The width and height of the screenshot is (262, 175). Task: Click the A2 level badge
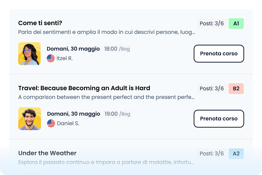[x=236, y=153]
